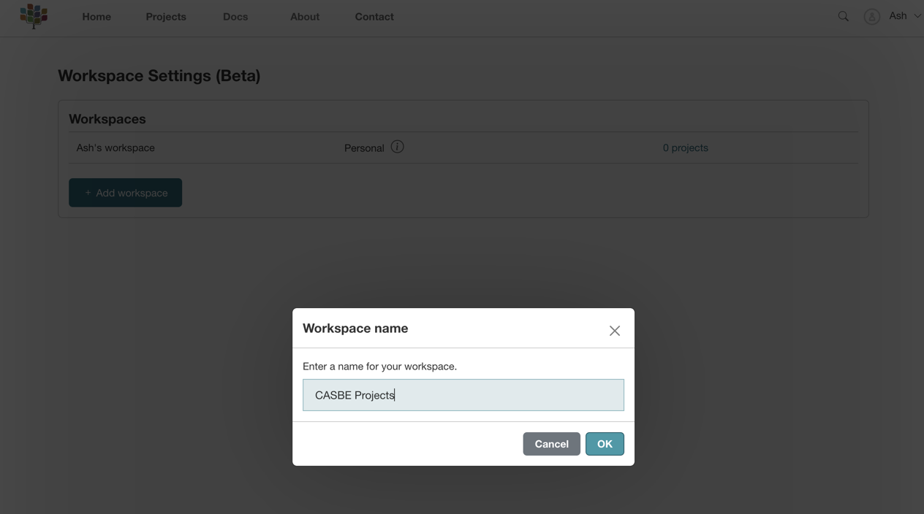The width and height of the screenshot is (924, 514).
Task: Click the workspace name text field
Action: pos(463,395)
